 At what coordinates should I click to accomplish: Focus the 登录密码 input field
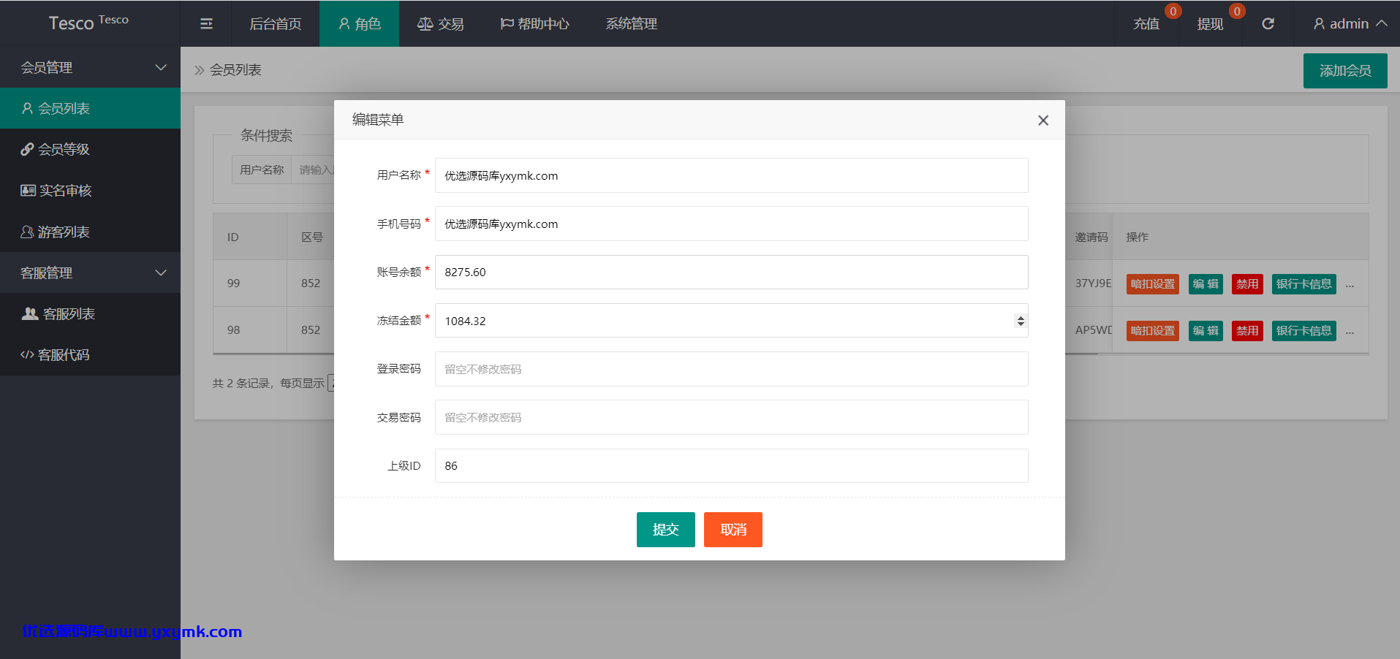coord(731,369)
